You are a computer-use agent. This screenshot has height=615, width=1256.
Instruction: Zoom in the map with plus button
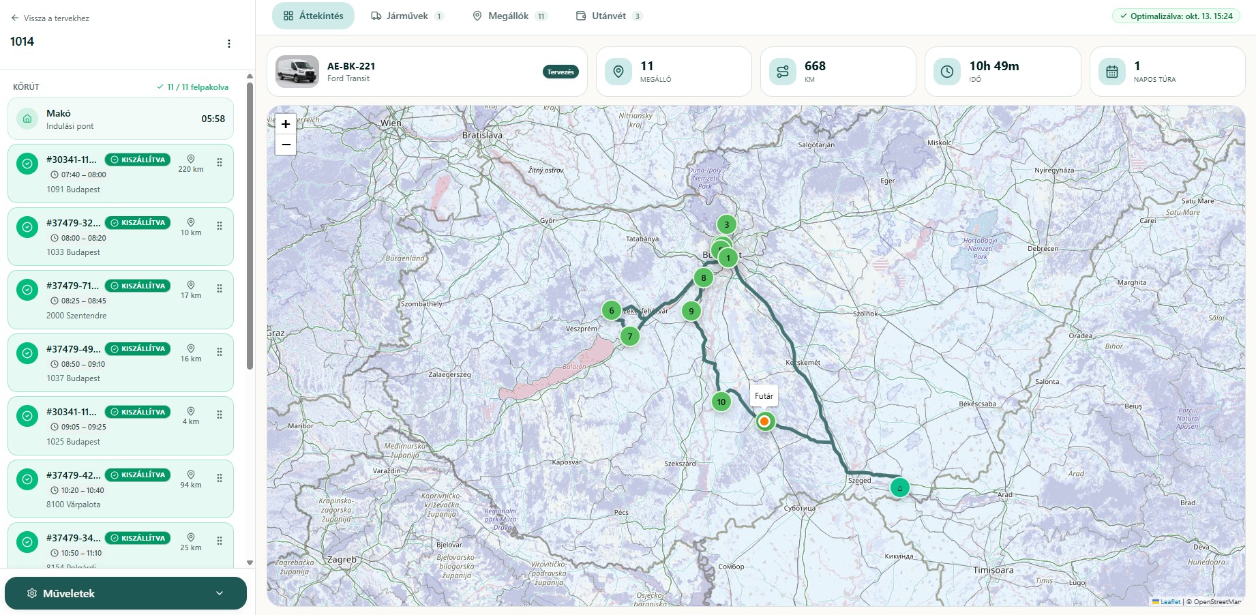click(286, 124)
